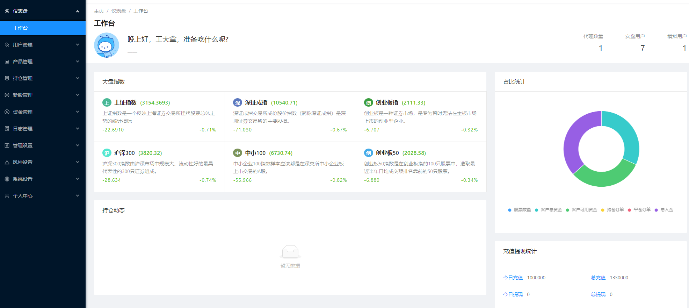Expand the 资金管理 sidebar menu

click(x=42, y=112)
